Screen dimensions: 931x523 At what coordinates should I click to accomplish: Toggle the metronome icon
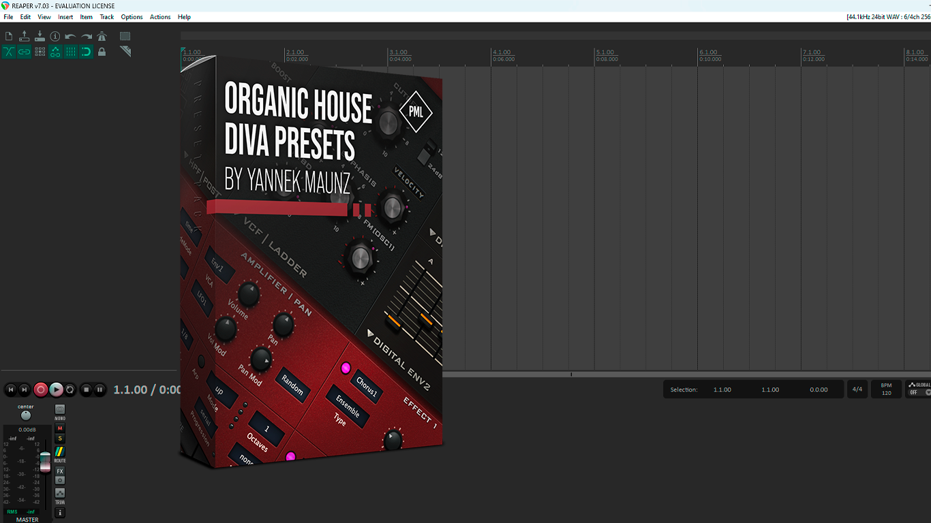pos(102,36)
